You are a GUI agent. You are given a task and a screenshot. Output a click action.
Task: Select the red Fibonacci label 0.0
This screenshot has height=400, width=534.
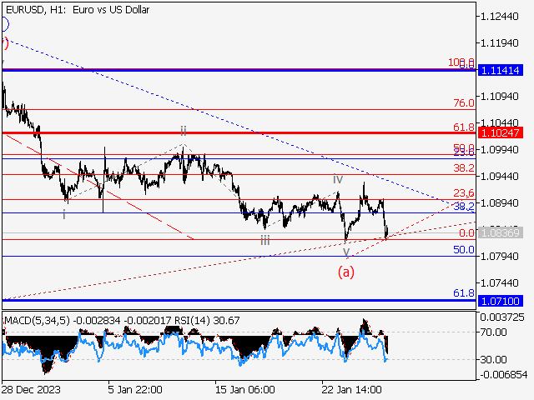tap(466, 233)
